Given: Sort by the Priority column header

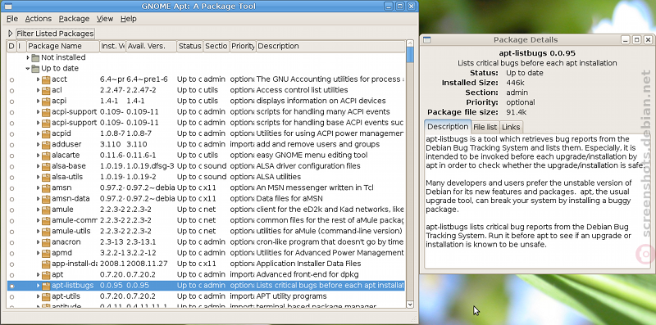Looking at the screenshot, I should [243, 46].
